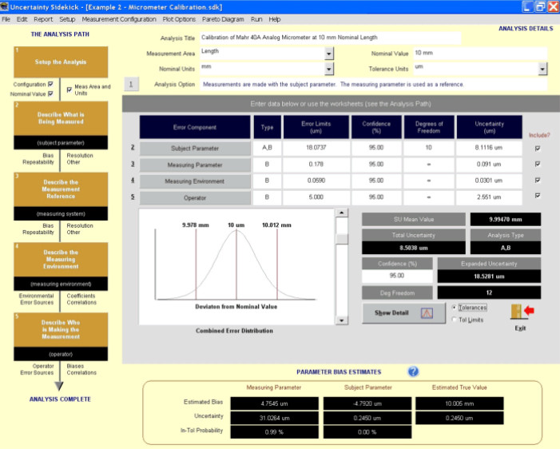
Task: Open the Help menu
Action: [274, 19]
